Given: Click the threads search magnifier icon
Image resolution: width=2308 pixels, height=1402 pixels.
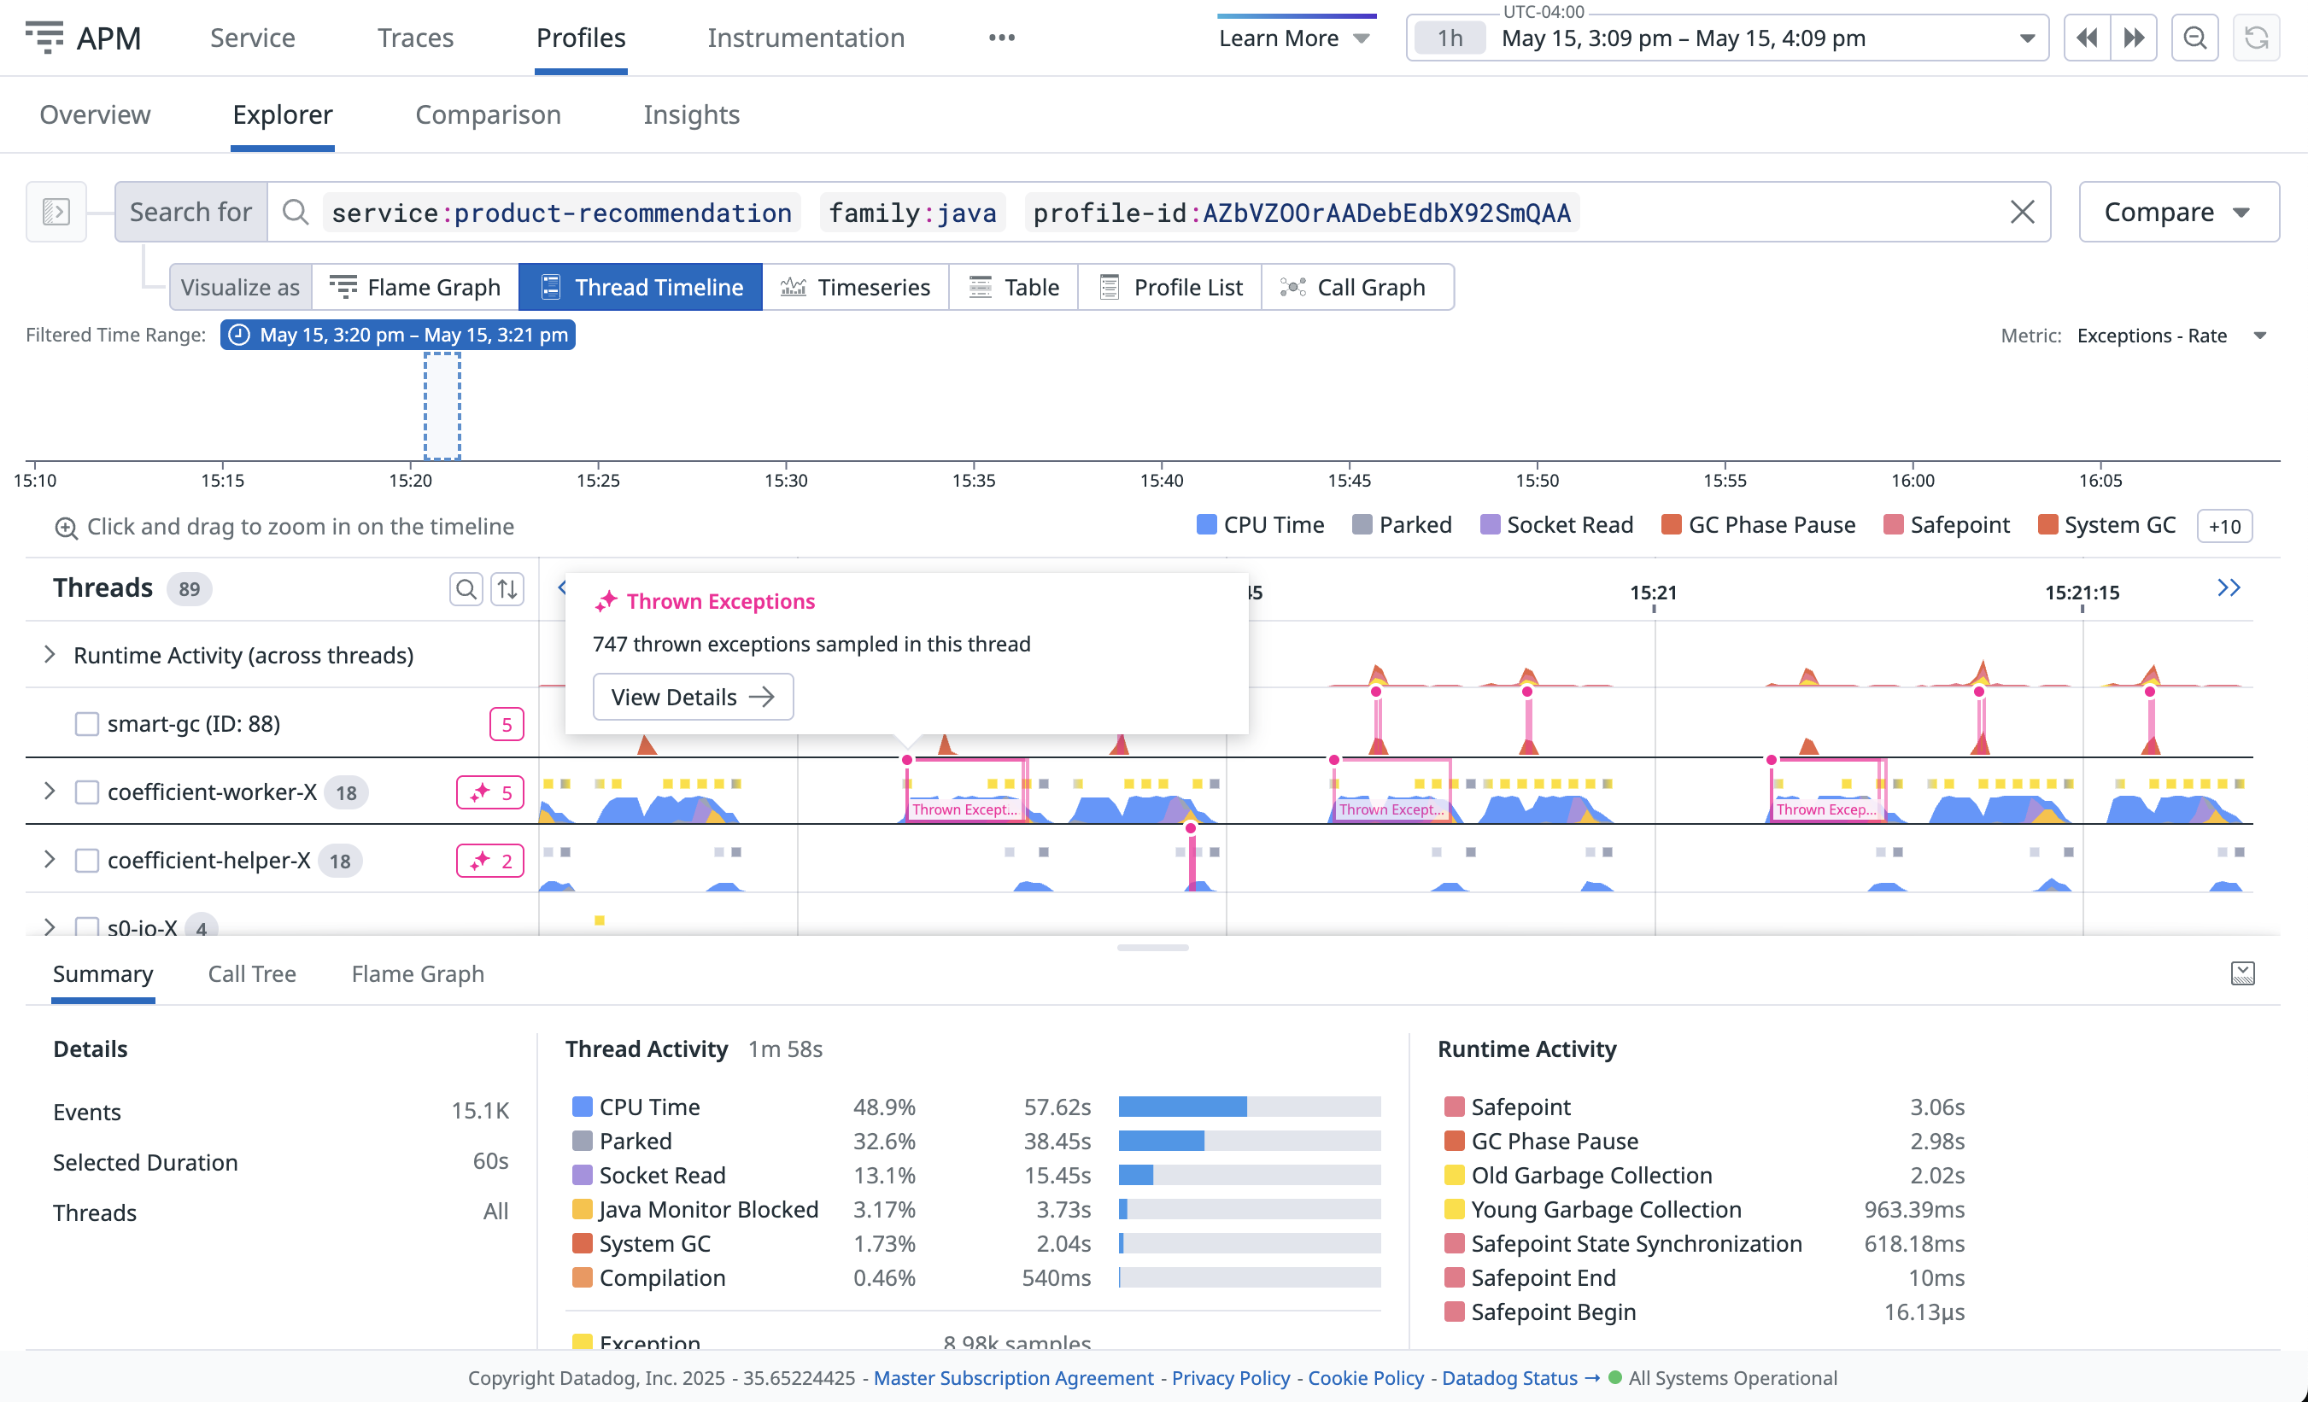Looking at the screenshot, I should 466,588.
